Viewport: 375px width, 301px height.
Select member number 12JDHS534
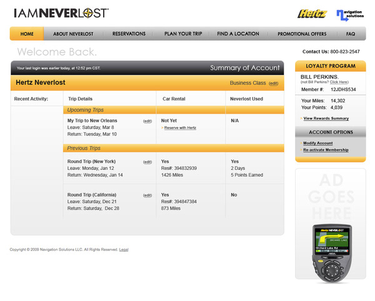click(343, 89)
